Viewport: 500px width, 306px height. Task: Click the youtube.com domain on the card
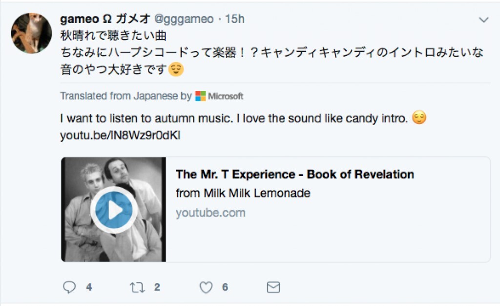coord(210,213)
